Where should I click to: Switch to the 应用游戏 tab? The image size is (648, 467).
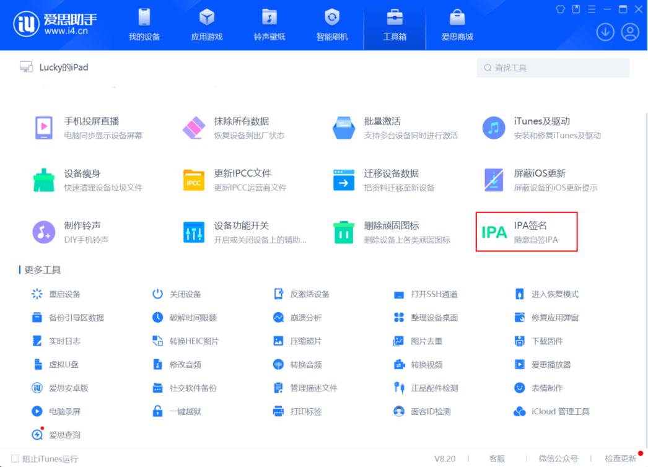click(x=207, y=25)
